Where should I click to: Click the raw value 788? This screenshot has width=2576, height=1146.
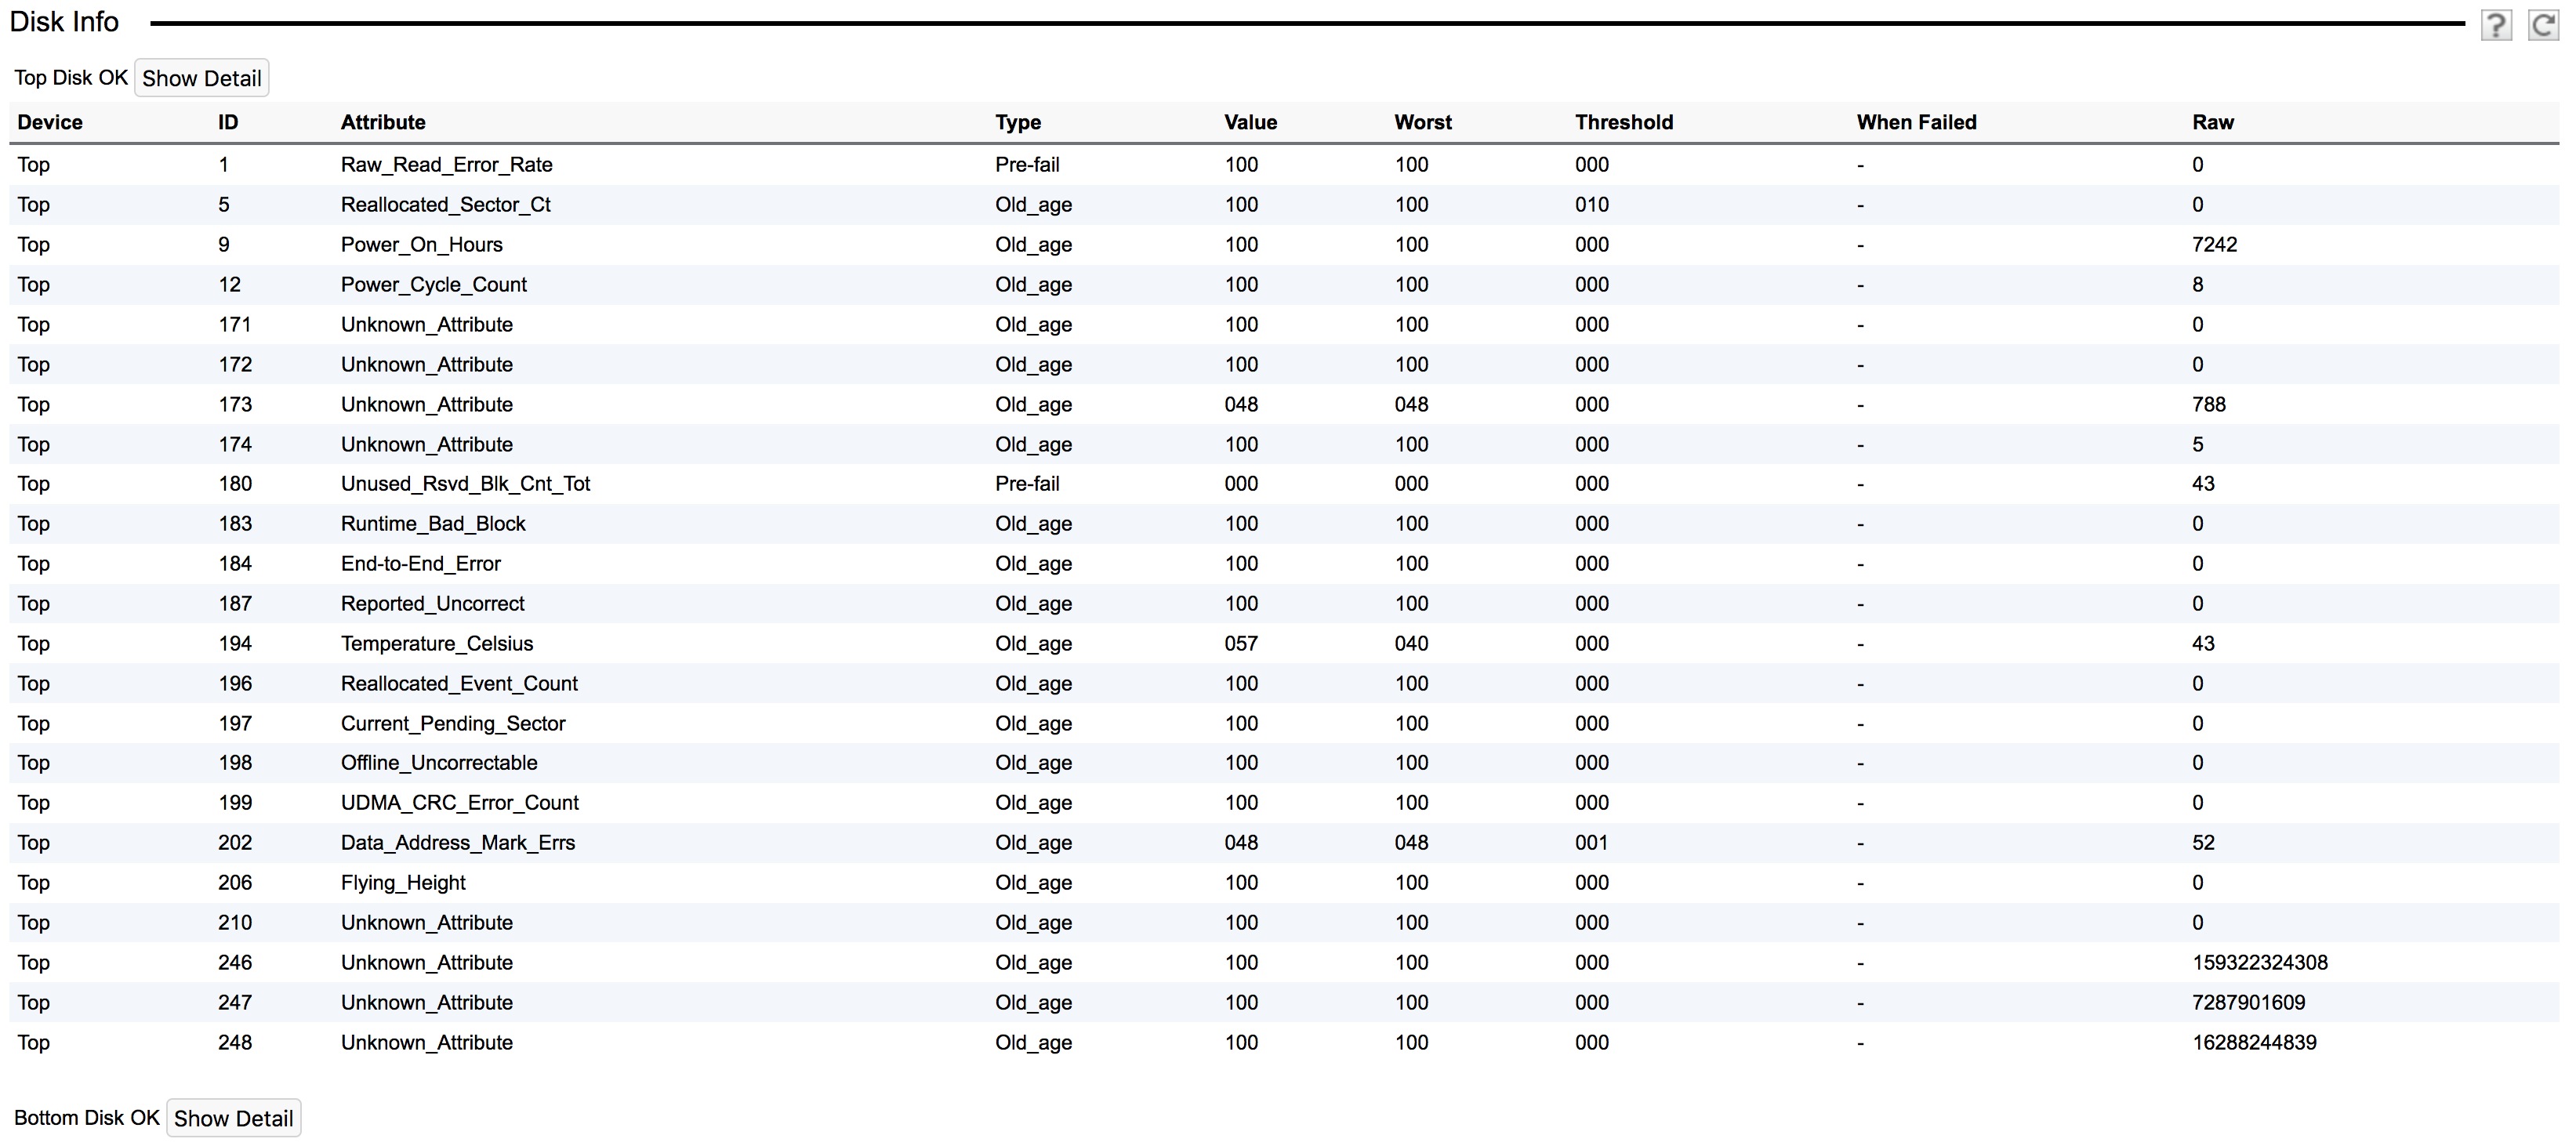point(2208,405)
